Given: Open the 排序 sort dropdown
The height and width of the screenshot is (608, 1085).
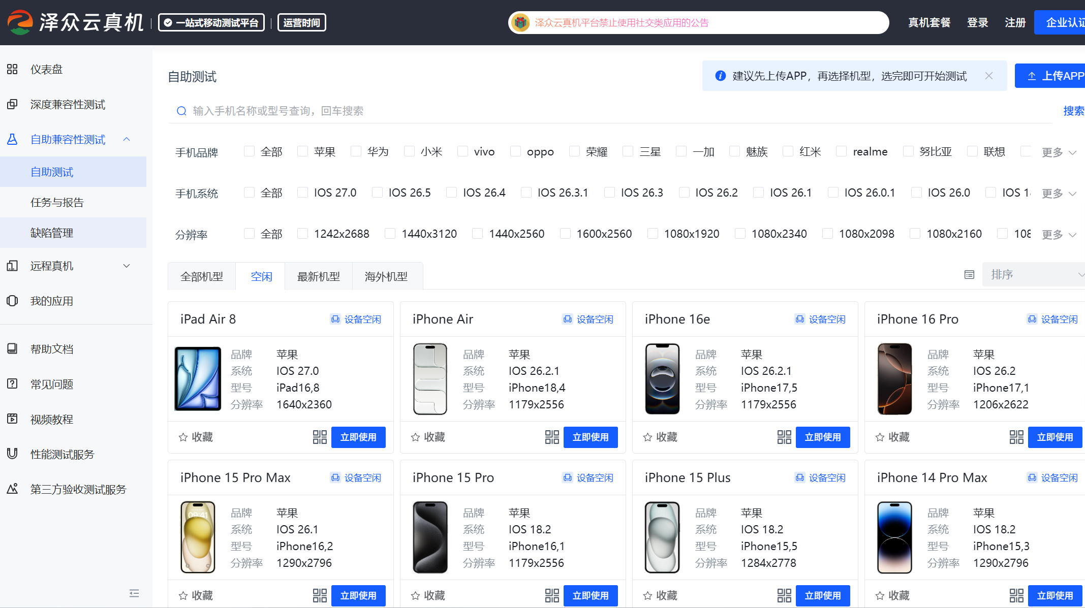Looking at the screenshot, I should coord(1034,275).
